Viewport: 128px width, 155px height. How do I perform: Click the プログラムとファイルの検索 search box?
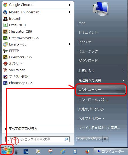click(x=37, y=139)
